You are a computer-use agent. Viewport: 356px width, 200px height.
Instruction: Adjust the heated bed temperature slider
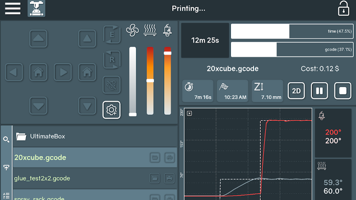coord(150,80)
